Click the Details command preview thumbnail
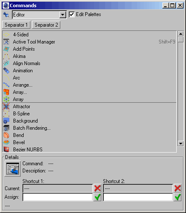The height and width of the screenshot is (213, 186). click(13, 169)
